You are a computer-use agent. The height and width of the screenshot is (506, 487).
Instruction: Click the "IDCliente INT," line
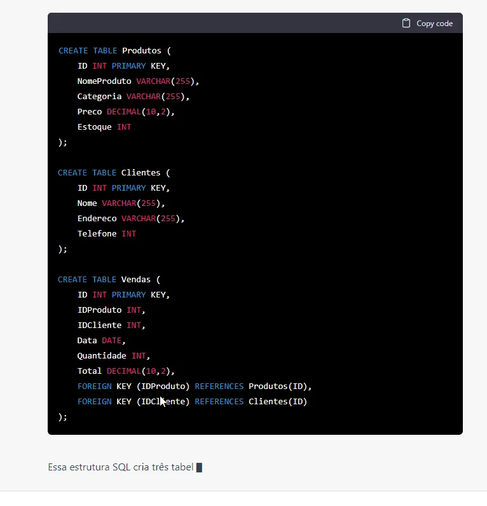click(x=111, y=325)
